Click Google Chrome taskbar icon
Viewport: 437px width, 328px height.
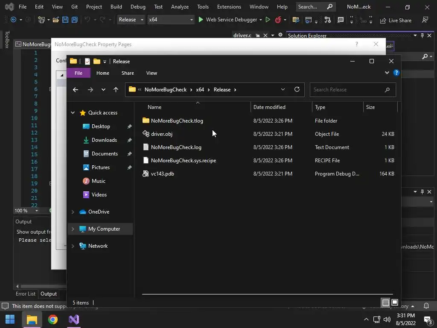52,319
